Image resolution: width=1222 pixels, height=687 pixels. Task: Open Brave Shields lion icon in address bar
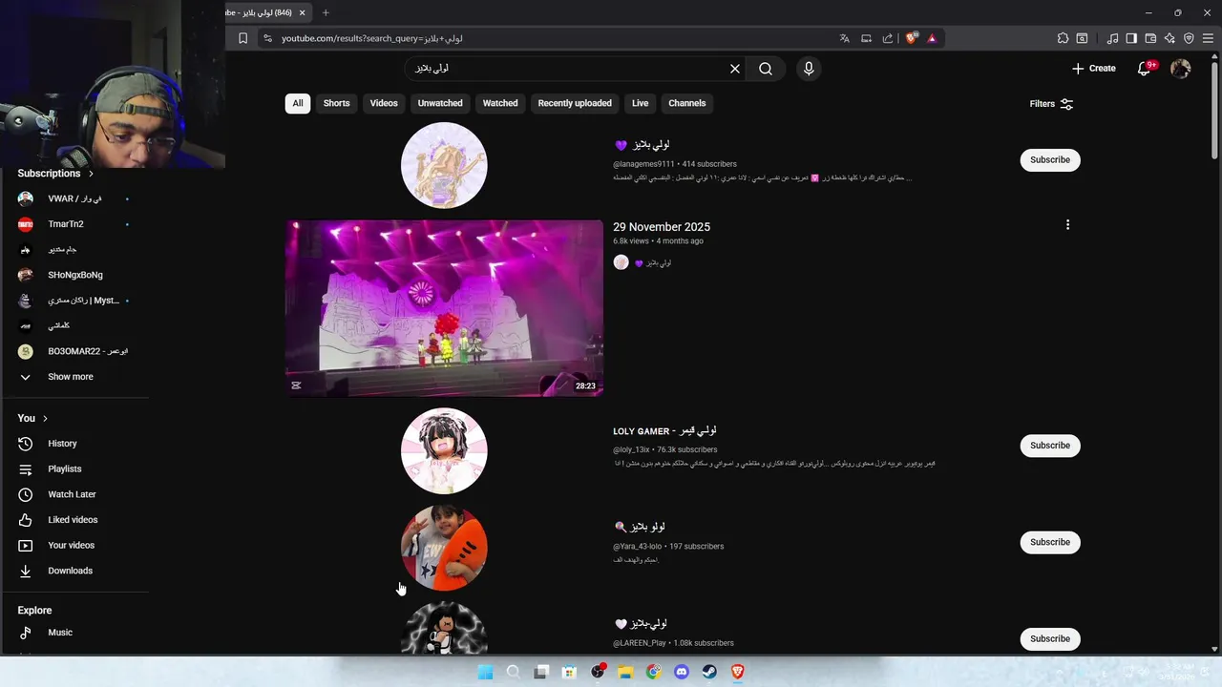point(911,38)
